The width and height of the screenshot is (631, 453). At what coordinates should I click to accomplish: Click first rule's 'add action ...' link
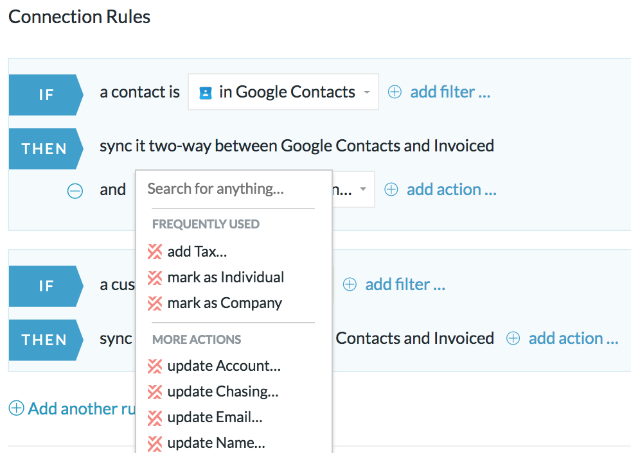click(x=452, y=189)
